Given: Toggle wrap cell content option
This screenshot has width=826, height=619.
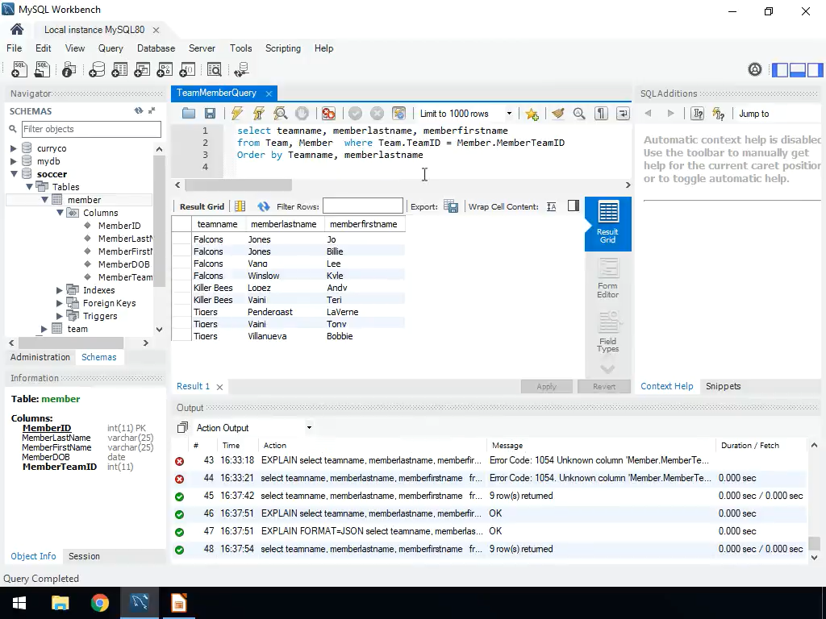Looking at the screenshot, I should point(551,206).
